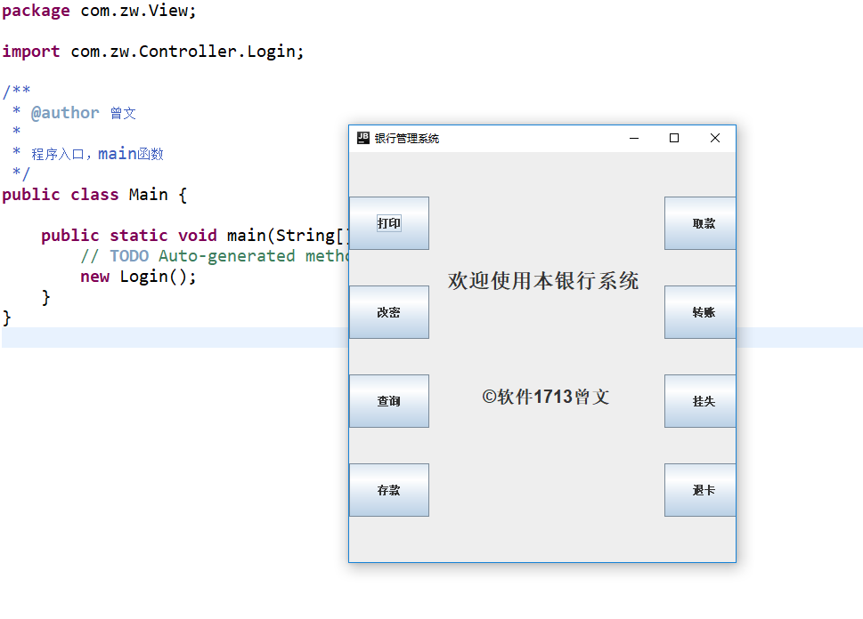Click the 欢迎使用本银行系统 welcome text

(543, 281)
